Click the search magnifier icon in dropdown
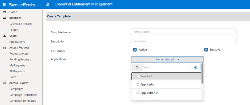250x105 pixels. click(x=137, y=68)
